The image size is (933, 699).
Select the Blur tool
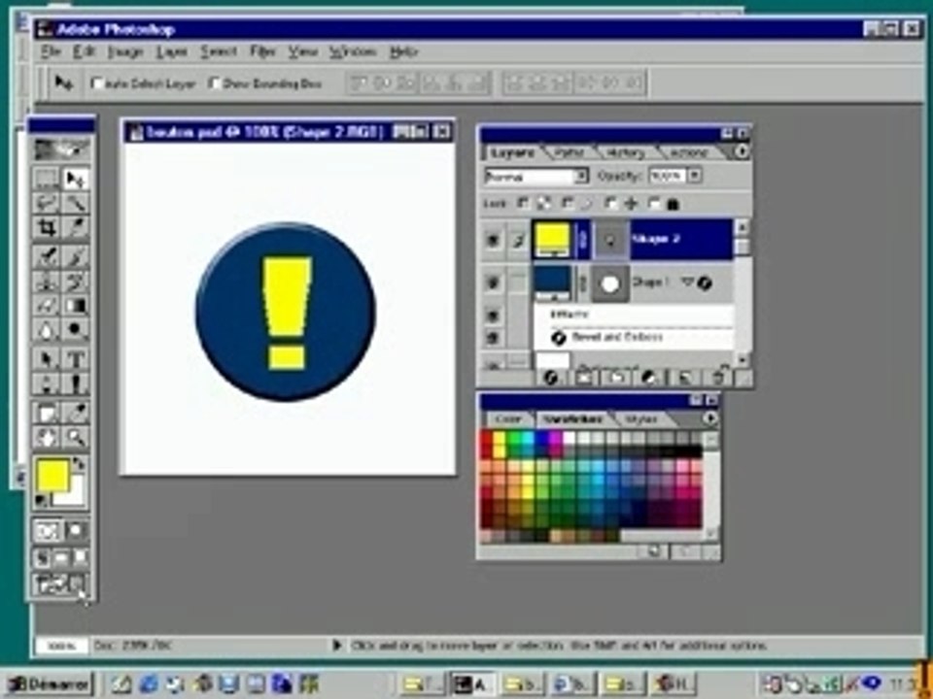tap(46, 330)
